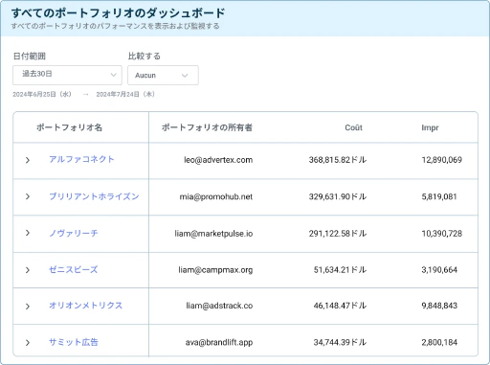Open the 過去30日 date range dropdown
The height and width of the screenshot is (365, 490).
(x=67, y=75)
